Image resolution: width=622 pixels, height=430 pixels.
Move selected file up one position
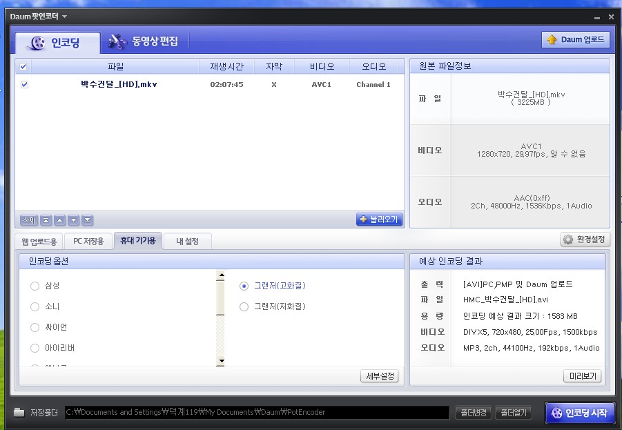pyautogui.click(x=60, y=219)
